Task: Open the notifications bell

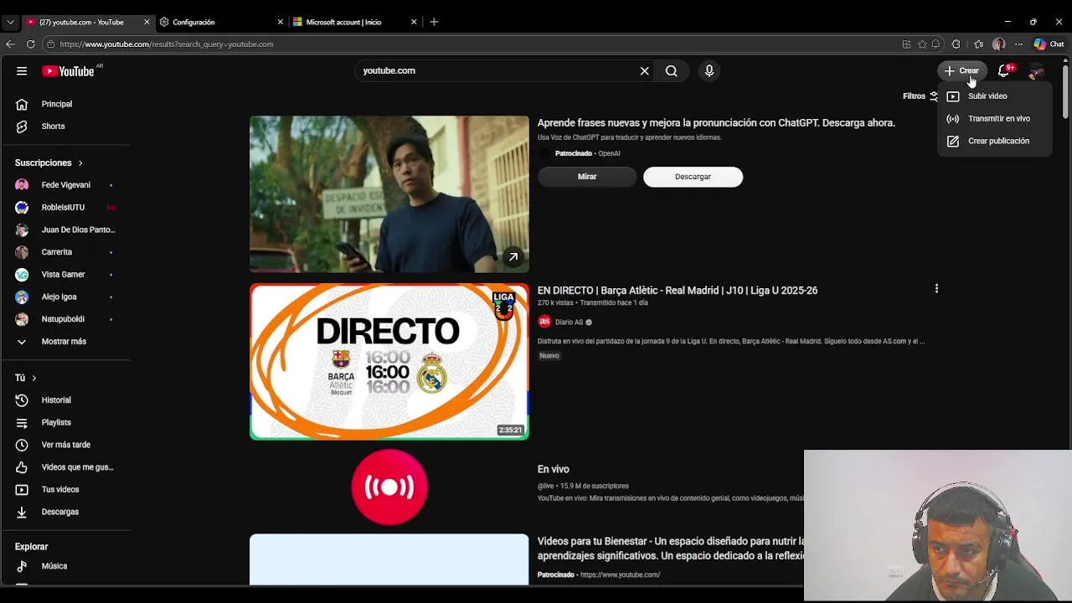Action: (x=1003, y=71)
